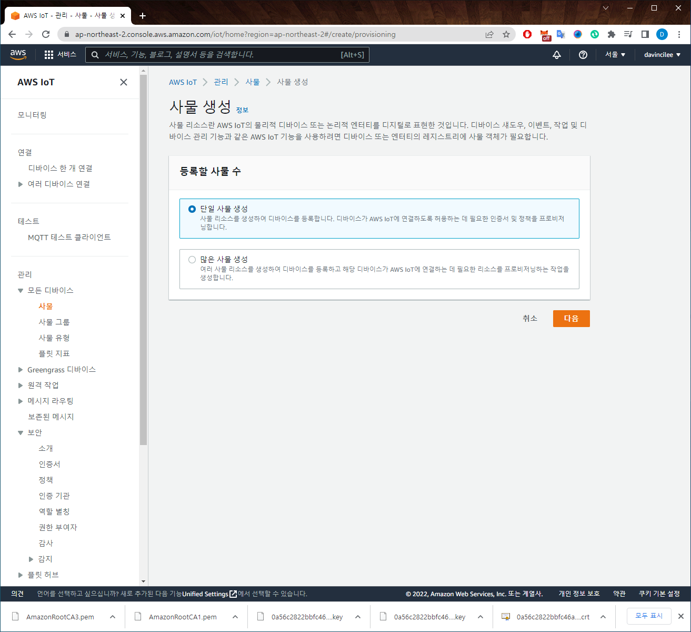
Task: Click the 의견 feedback footer link
Action: pyautogui.click(x=17, y=594)
